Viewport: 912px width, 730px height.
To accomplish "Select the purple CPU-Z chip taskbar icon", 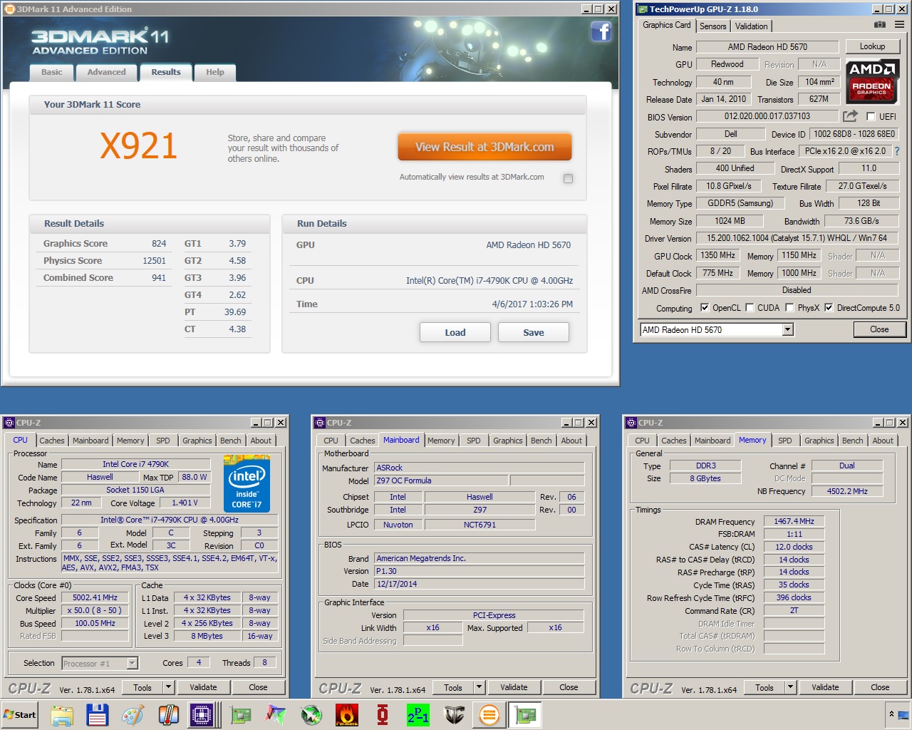I will [202, 715].
